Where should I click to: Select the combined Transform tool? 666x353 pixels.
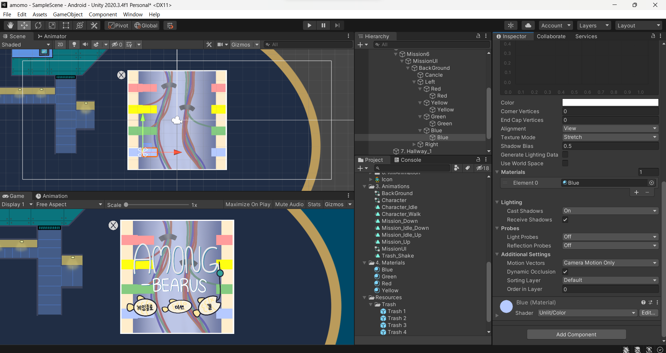point(80,25)
